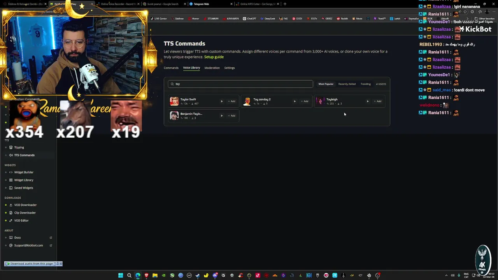Open Widget Builder in the sidebar
This screenshot has width=498, height=280.
coord(24,172)
